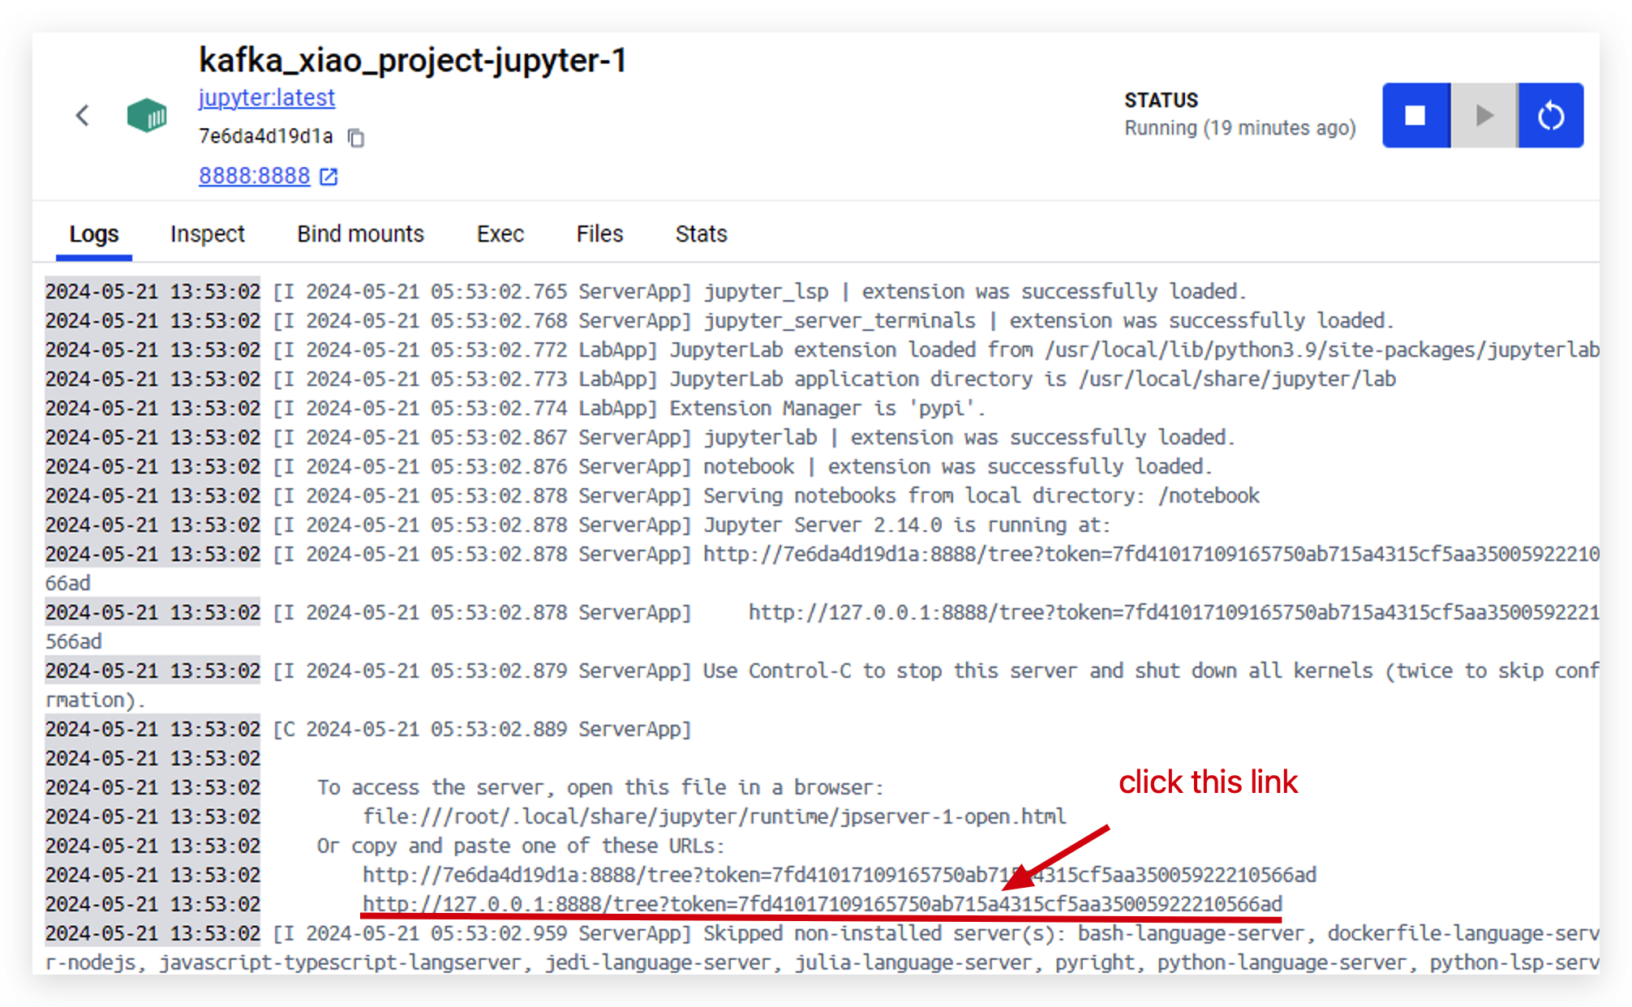Click the status text Running (19 minutes ago)
Viewport: 1632px width, 1007px height.
pos(1240,128)
